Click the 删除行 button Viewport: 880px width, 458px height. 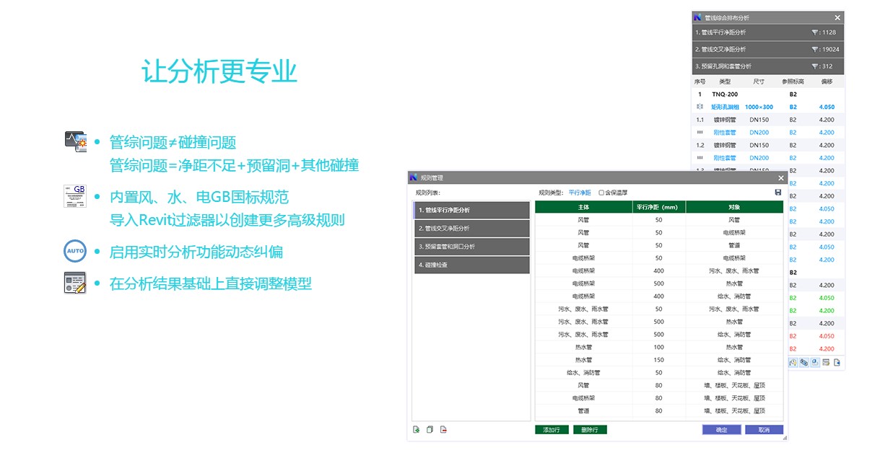tap(590, 430)
